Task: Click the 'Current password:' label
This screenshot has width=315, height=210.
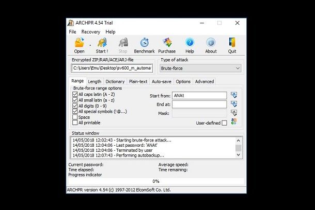Action: pos(86,165)
